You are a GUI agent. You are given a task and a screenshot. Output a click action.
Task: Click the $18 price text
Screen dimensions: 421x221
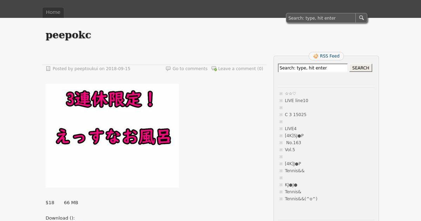pos(50,203)
